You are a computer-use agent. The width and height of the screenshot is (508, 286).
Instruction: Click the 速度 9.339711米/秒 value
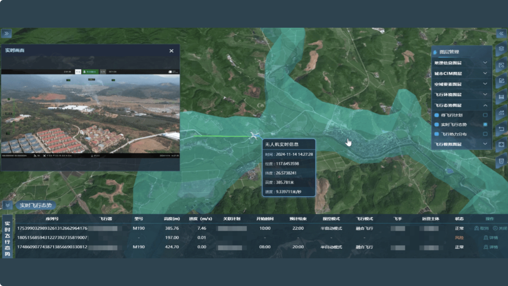(289, 192)
